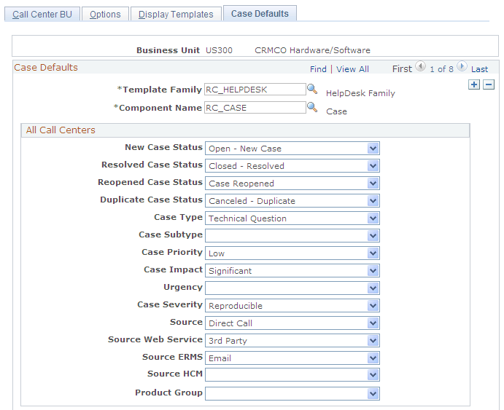Open Resolved Case Status dropdown

(292, 166)
